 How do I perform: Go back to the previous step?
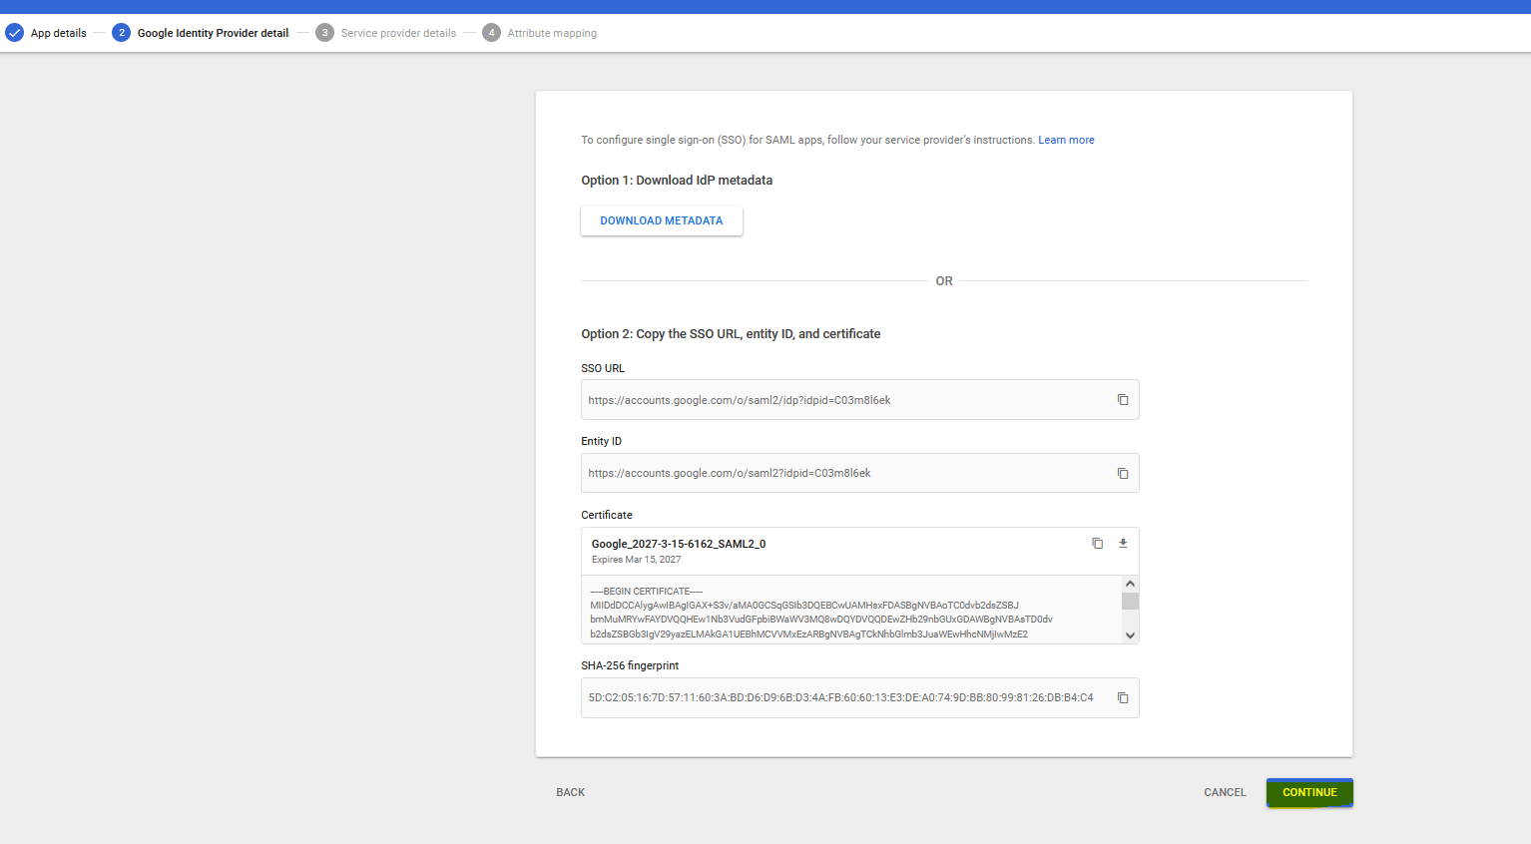[571, 792]
